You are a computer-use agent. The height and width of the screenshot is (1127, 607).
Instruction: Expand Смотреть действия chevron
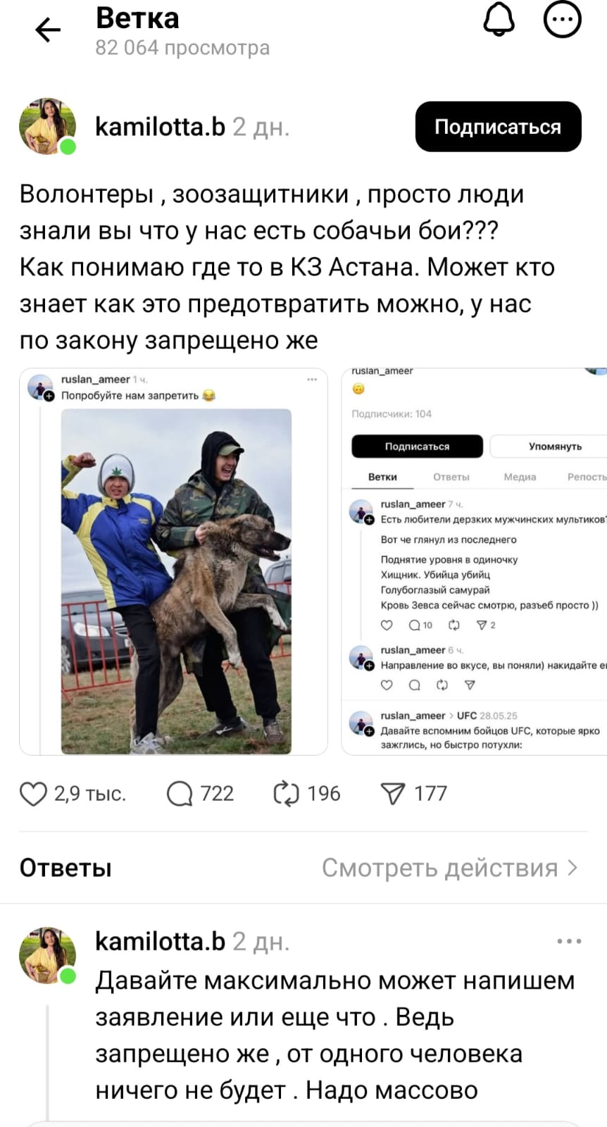(572, 868)
